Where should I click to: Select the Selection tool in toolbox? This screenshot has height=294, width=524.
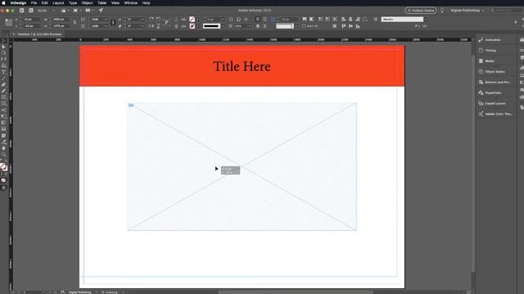coord(3,41)
